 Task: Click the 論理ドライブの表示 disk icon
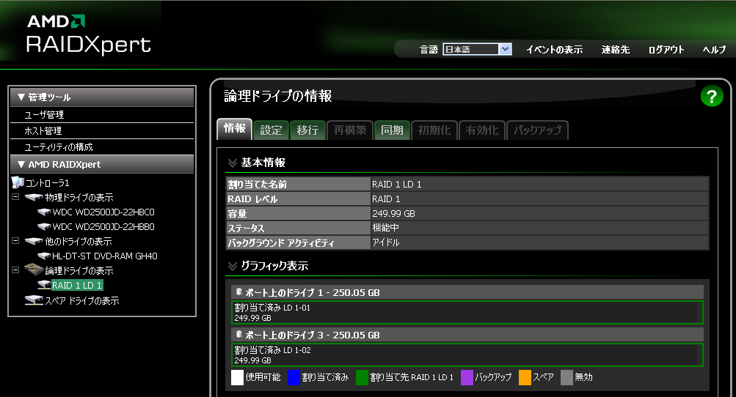[34, 270]
